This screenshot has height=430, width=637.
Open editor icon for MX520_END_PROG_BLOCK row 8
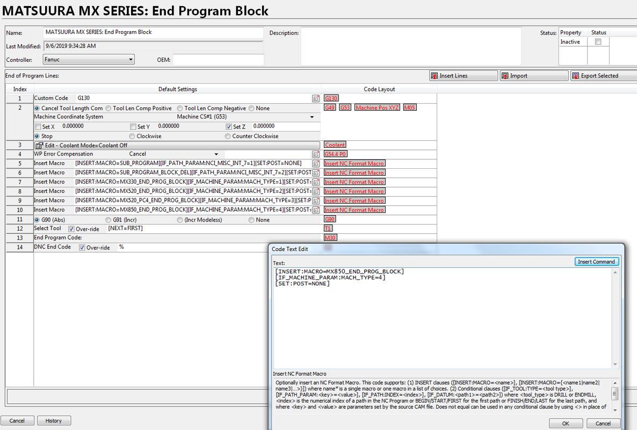point(316,191)
